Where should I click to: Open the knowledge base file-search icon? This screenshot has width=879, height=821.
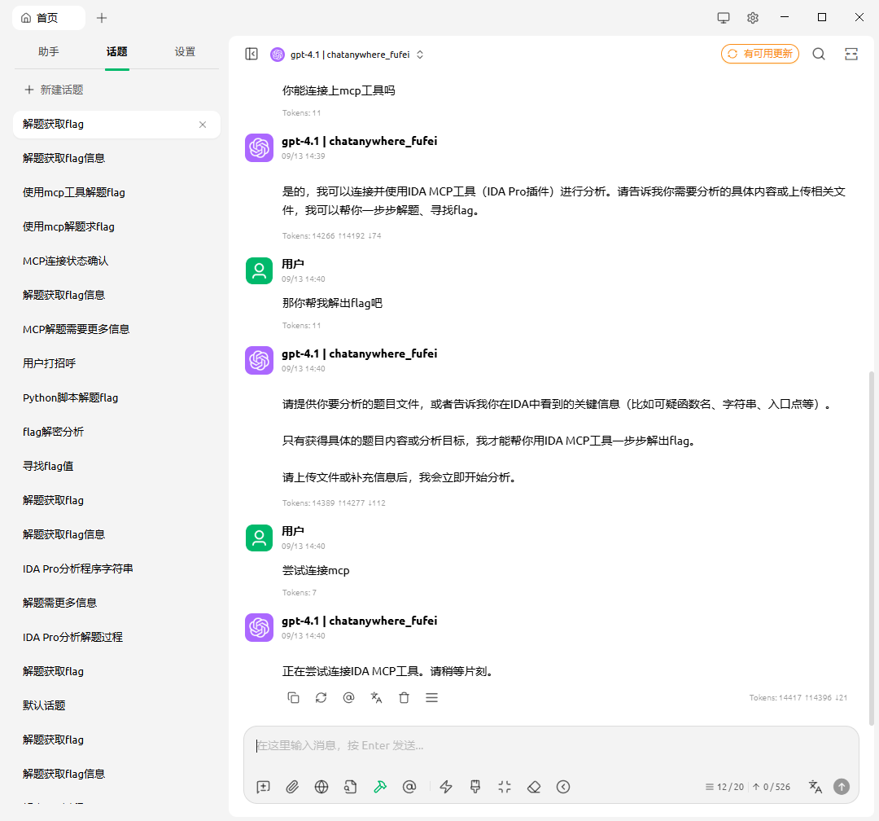[350, 787]
